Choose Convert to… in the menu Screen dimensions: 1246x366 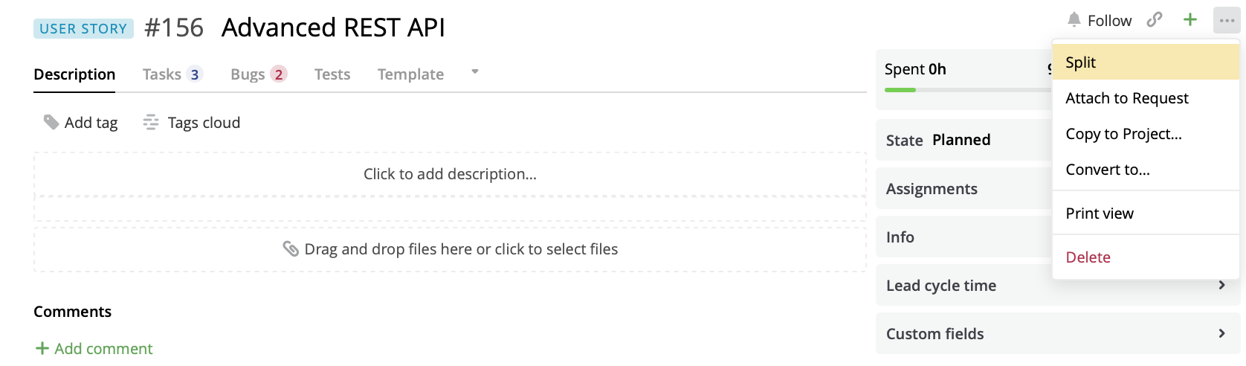point(1107,170)
